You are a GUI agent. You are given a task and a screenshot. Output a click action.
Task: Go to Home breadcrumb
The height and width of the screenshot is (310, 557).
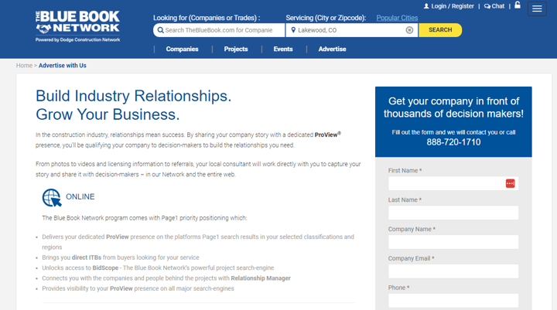(24, 66)
